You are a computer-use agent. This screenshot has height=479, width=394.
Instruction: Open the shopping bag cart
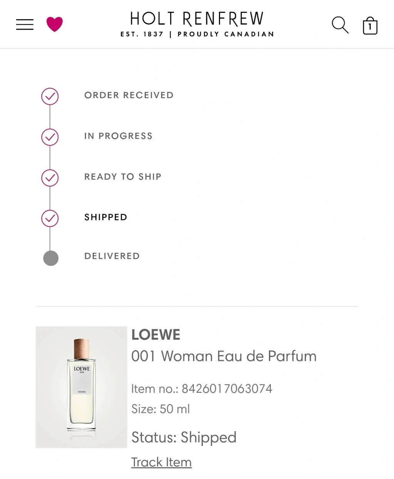(370, 26)
